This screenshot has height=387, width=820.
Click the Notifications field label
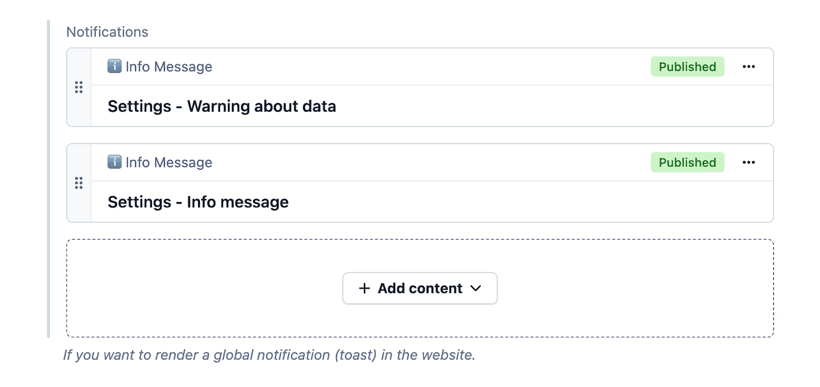pyautogui.click(x=107, y=32)
